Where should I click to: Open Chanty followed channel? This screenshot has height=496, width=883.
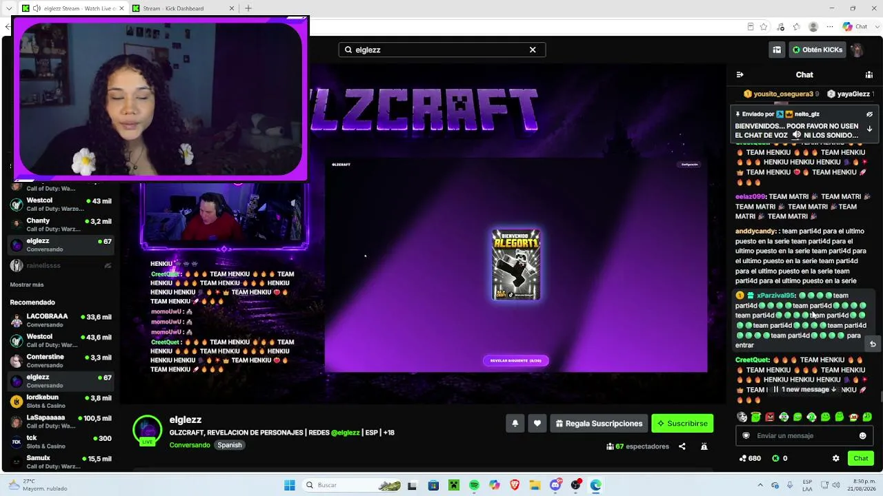pyautogui.click(x=61, y=225)
